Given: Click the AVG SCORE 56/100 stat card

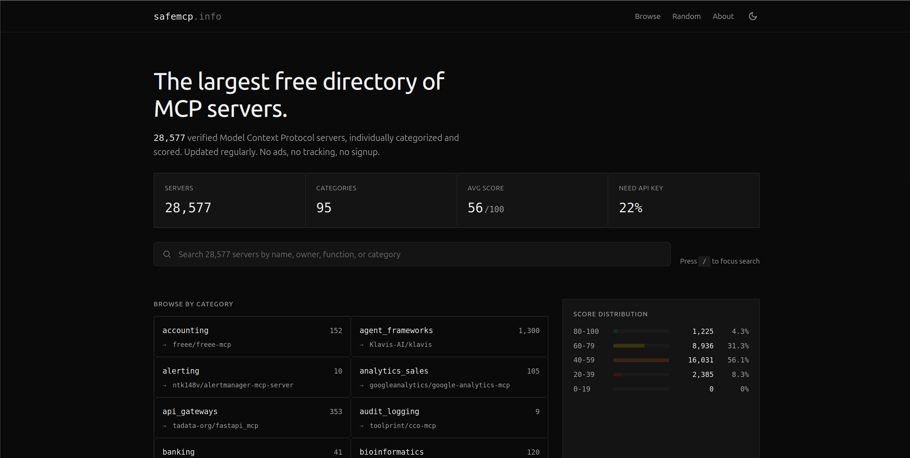Looking at the screenshot, I should [x=532, y=200].
